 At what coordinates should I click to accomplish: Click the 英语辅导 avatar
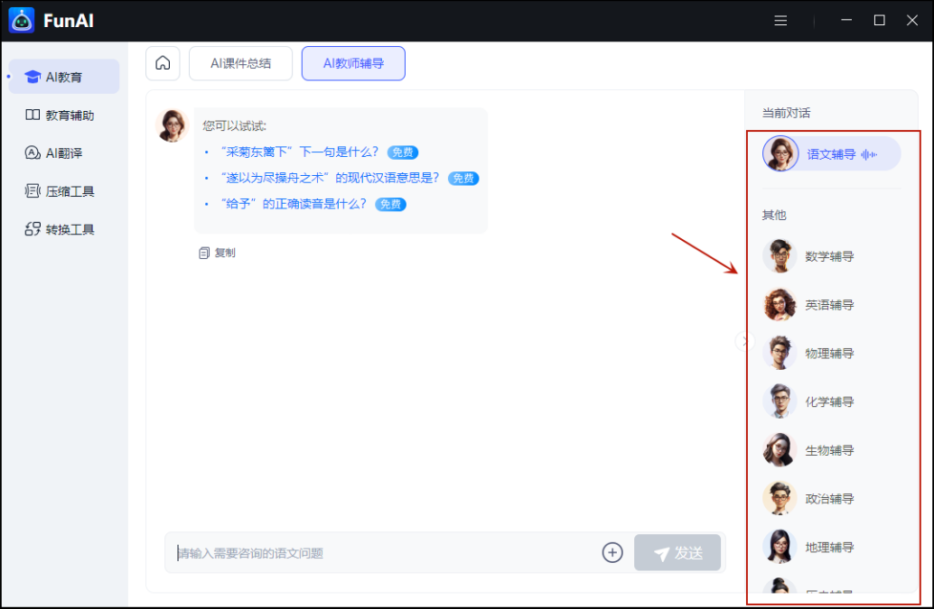pyautogui.click(x=780, y=305)
